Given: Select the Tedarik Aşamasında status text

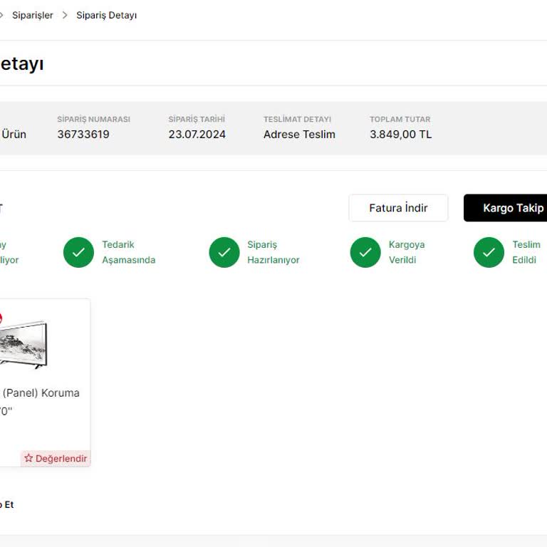Looking at the screenshot, I should point(128,252).
